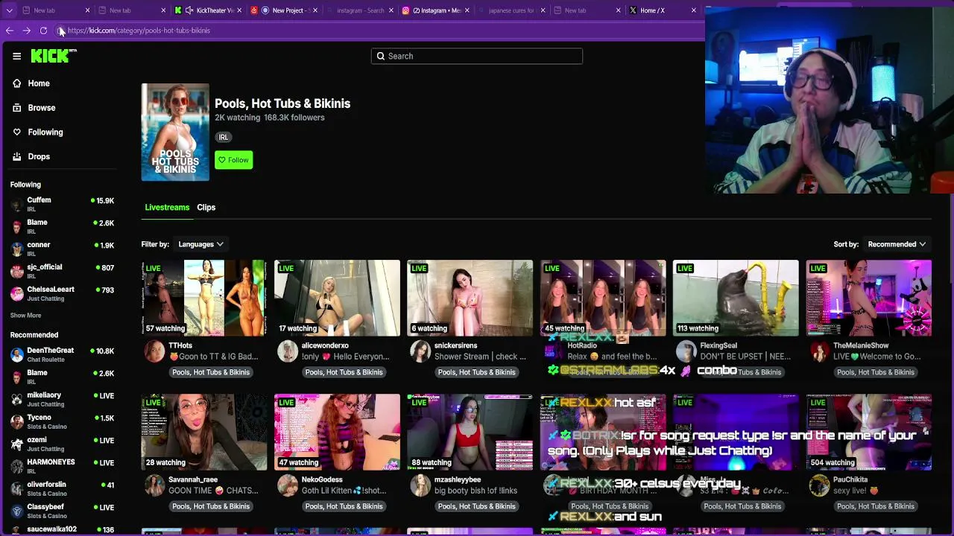The image size is (954, 536).
Task: Switch to the New Project browser tab
Action: click(285, 10)
